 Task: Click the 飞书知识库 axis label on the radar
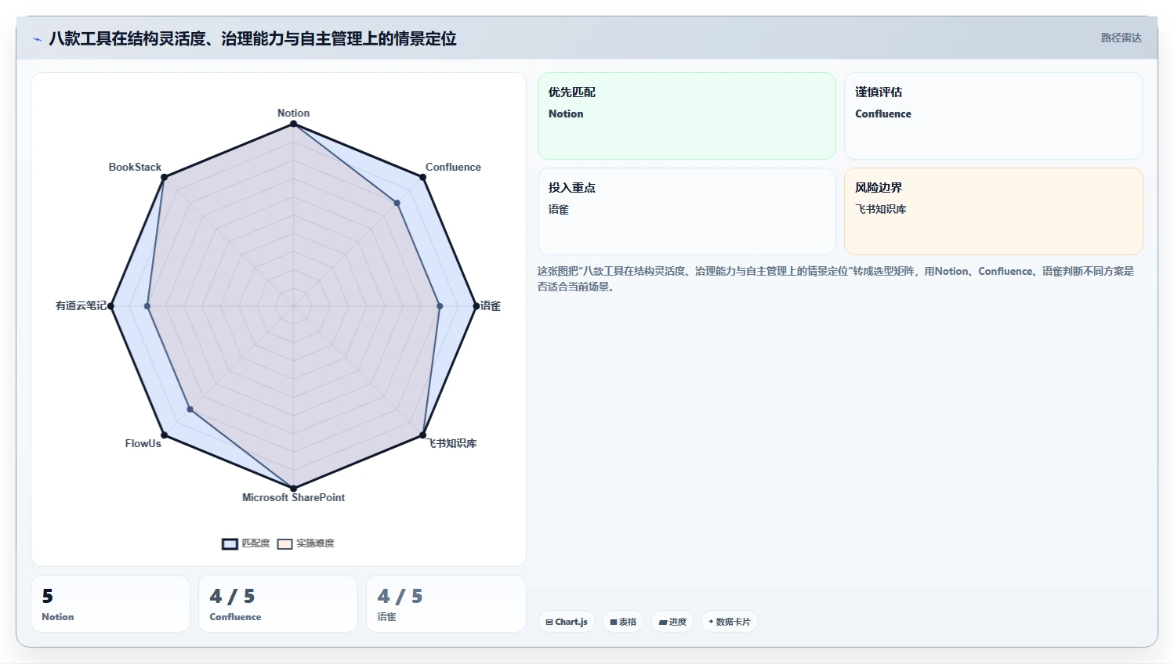click(x=452, y=443)
